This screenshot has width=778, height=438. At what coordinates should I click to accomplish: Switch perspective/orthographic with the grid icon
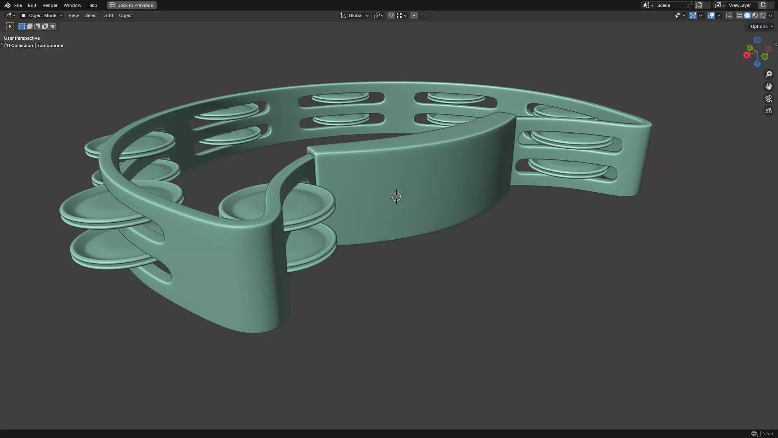pos(769,111)
